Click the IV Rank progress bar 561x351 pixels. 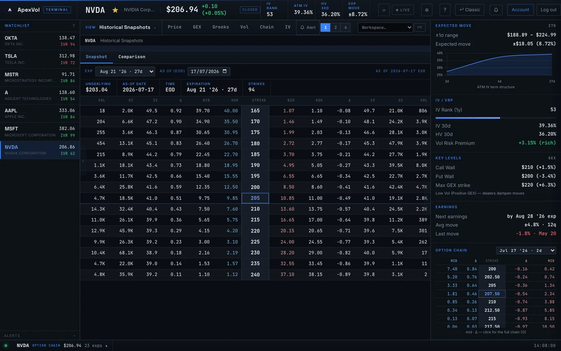point(496,118)
